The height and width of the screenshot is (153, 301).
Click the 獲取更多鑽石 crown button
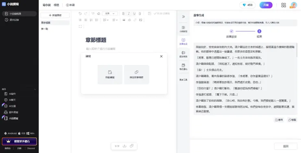tap(19, 142)
